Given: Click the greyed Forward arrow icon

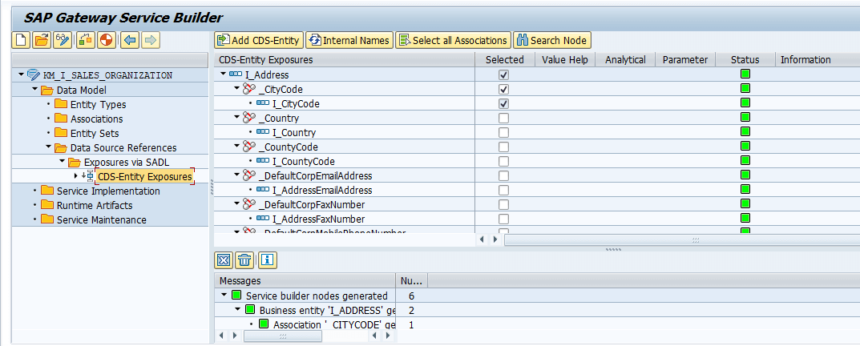Looking at the screenshot, I should [151, 40].
